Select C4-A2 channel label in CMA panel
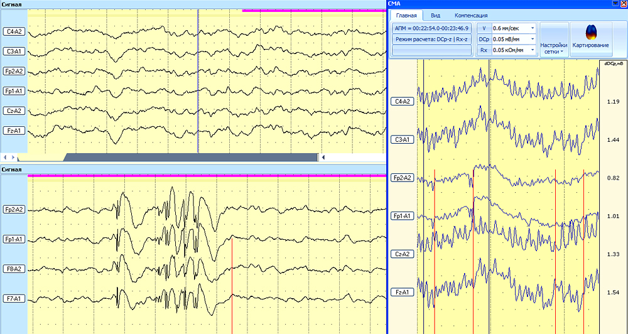The image size is (628, 334). click(402, 101)
